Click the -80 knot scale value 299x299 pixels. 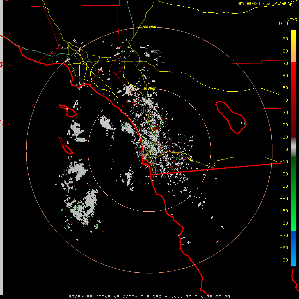pyautogui.click(x=284, y=248)
